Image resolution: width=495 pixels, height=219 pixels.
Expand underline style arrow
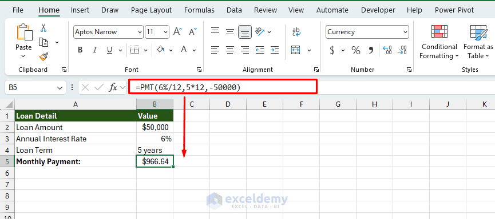120,50
